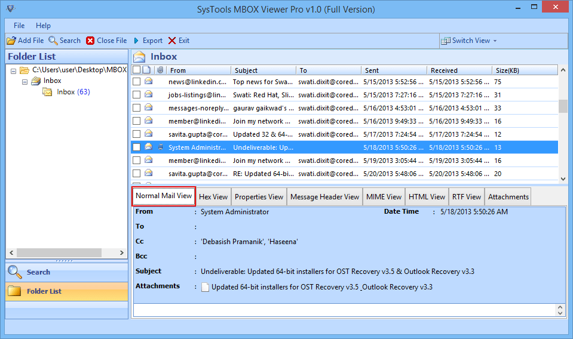Click envelope icon of member@linkedin 5/19 row
The height and width of the screenshot is (339, 573).
[x=148, y=160]
